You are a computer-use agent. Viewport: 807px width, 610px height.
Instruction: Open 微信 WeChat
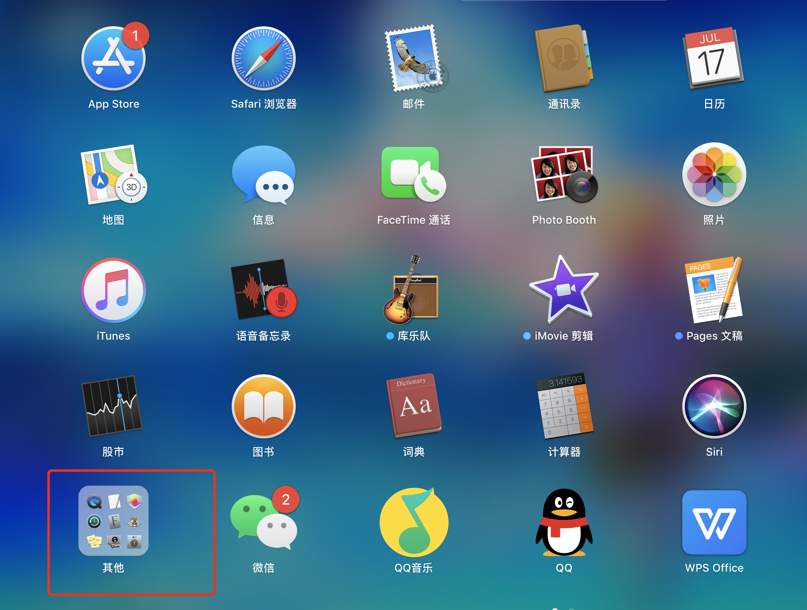click(264, 522)
